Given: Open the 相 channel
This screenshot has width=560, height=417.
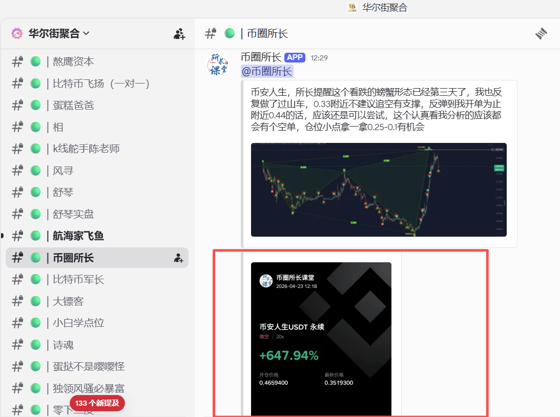Looking at the screenshot, I should (97, 127).
